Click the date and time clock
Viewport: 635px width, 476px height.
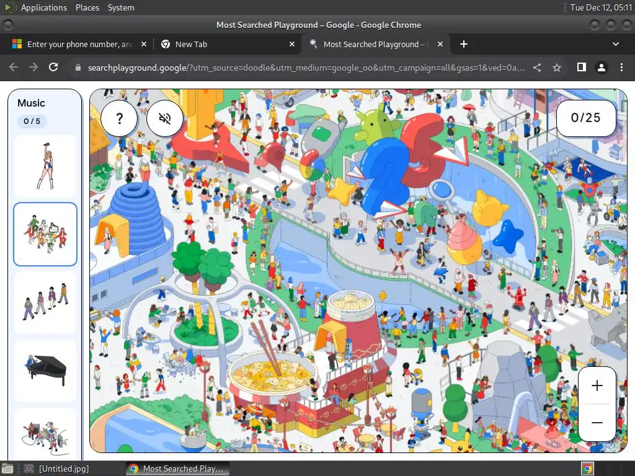[601, 7]
